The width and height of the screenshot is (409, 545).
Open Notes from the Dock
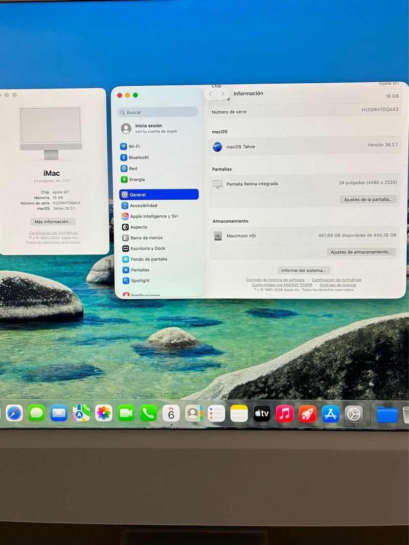[x=239, y=414]
